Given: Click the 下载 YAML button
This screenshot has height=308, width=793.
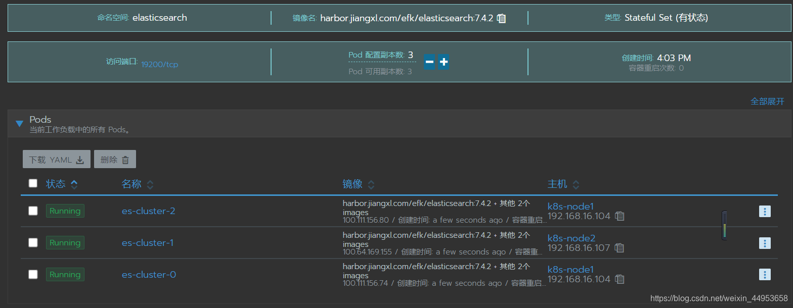Looking at the screenshot, I should [57, 159].
